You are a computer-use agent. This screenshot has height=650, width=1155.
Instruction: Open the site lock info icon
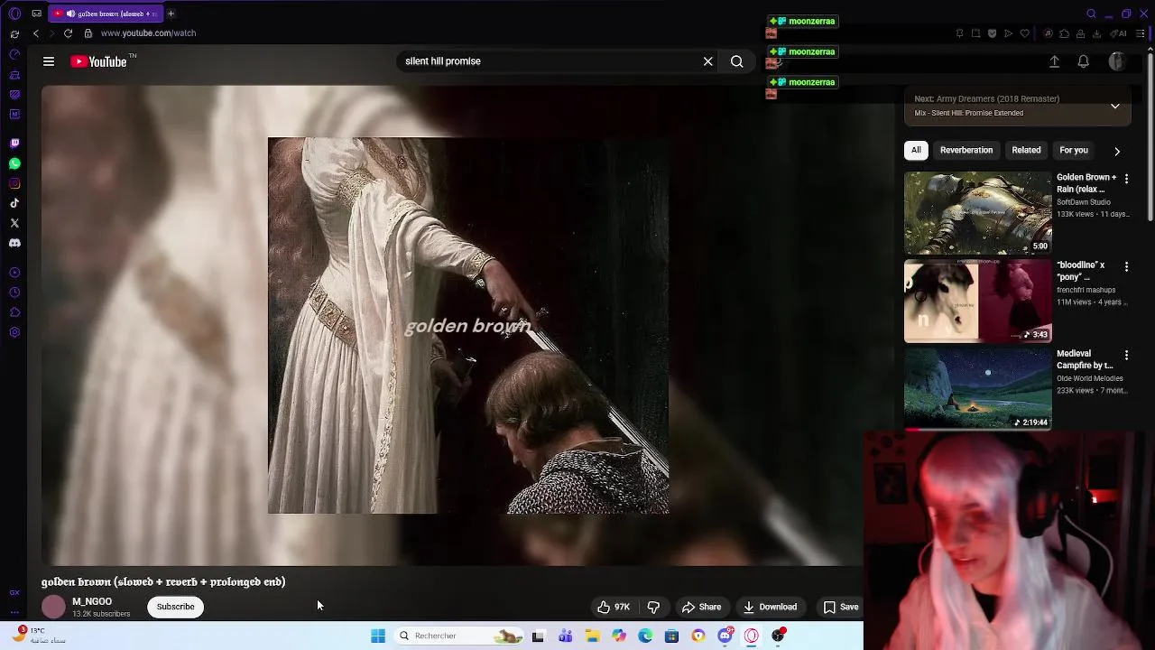[88, 33]
